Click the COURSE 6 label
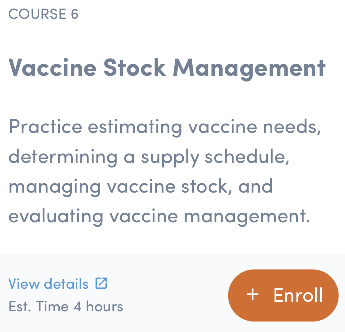The width and height of the screenshot is (345, 332). (x=43, y=14)
